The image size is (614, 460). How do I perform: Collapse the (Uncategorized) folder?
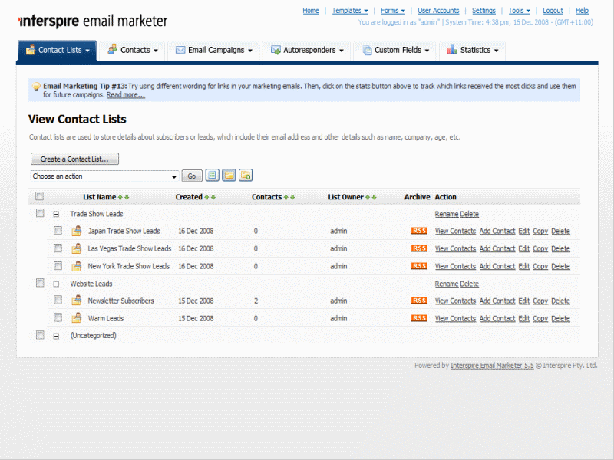click(56, 336)
